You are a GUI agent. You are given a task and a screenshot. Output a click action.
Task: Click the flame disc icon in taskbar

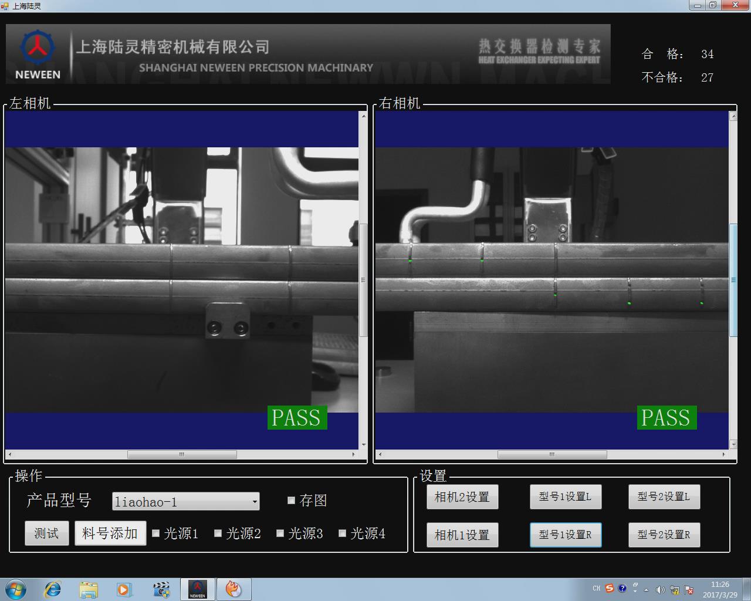point(234,589)
